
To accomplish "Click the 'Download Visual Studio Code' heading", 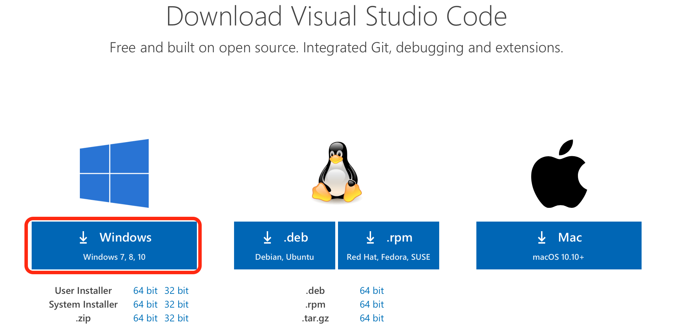I will tap(337, 16).
